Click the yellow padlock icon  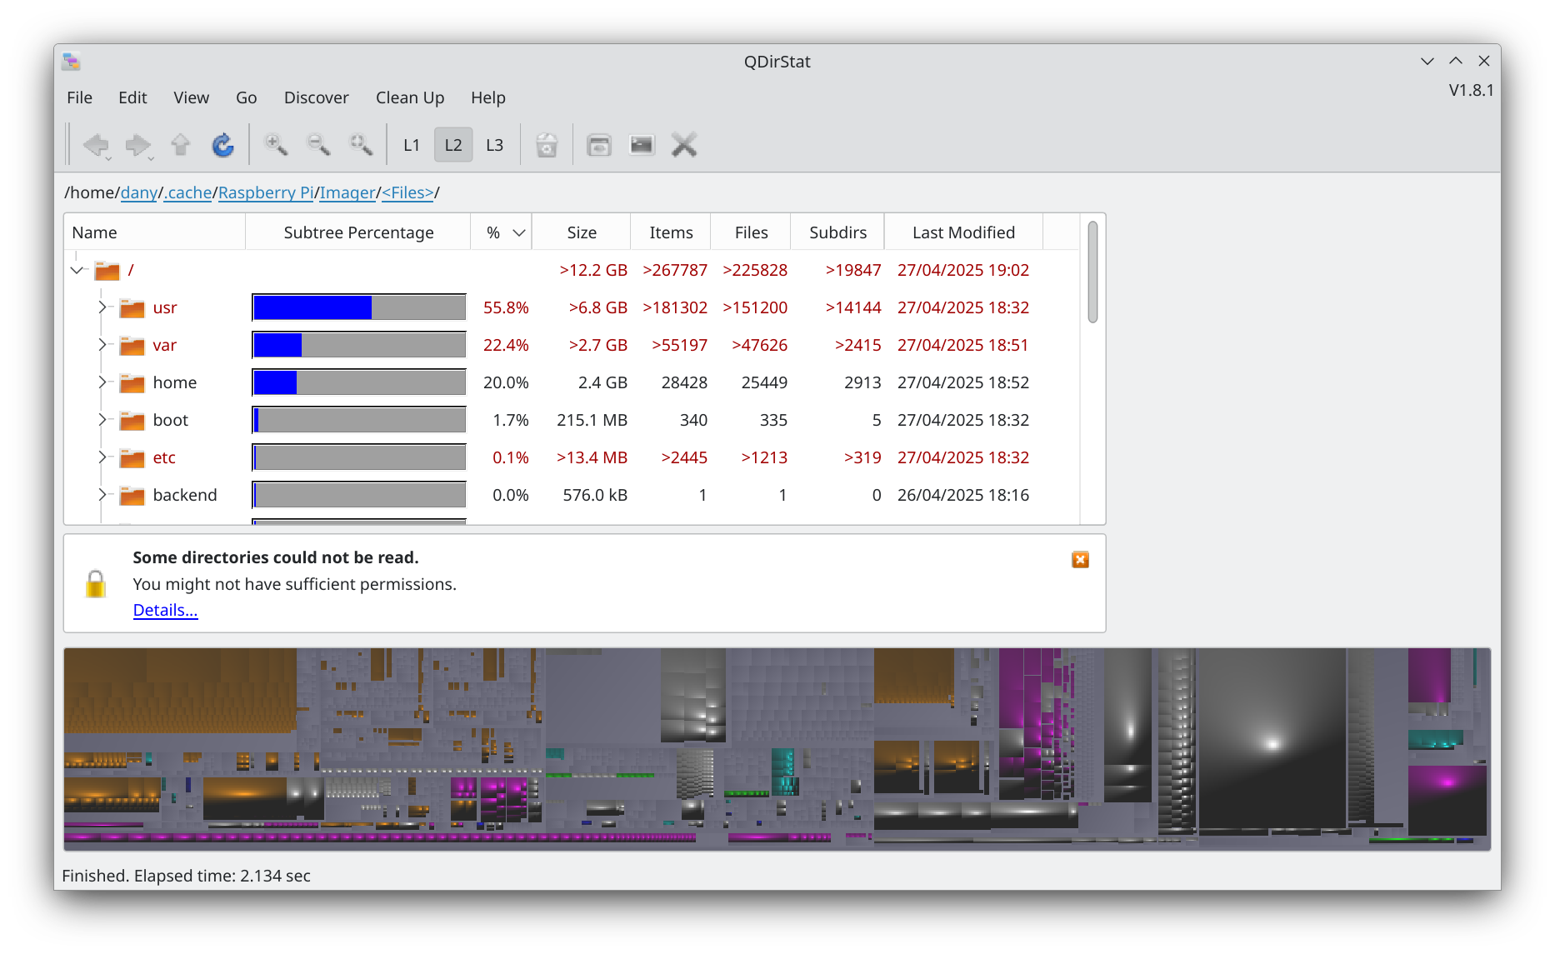pyautogui.click(x=96, y=583)
